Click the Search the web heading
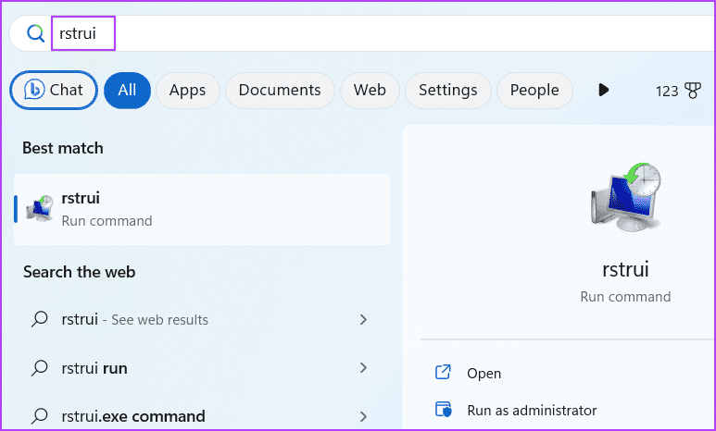The image size is (716, 431). 79,272
